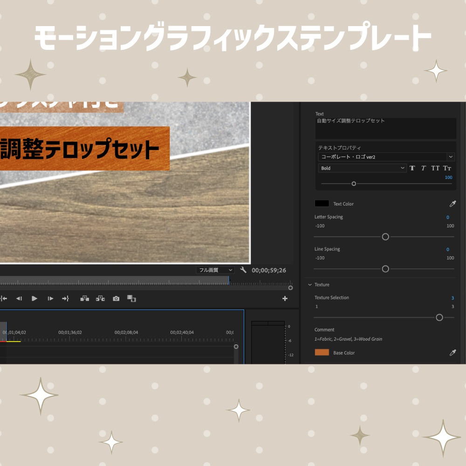Screen dimensions: 466x466
Task: Click the Lift icon in the transport bar
Action: tap(85, 299)
